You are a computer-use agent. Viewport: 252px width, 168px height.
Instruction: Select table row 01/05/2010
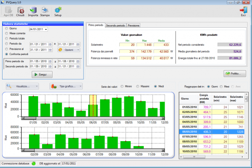pos(212,107)
